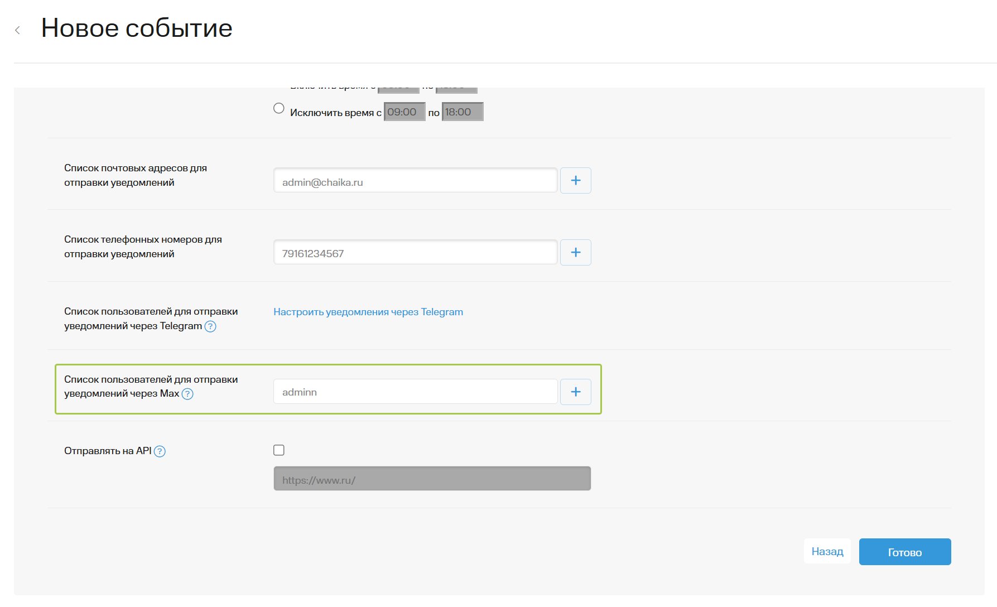The height and width of the screenshot is (607, 997).
Task: Go back using the arrow beside Новое событие
Action: tap(18, 30)
